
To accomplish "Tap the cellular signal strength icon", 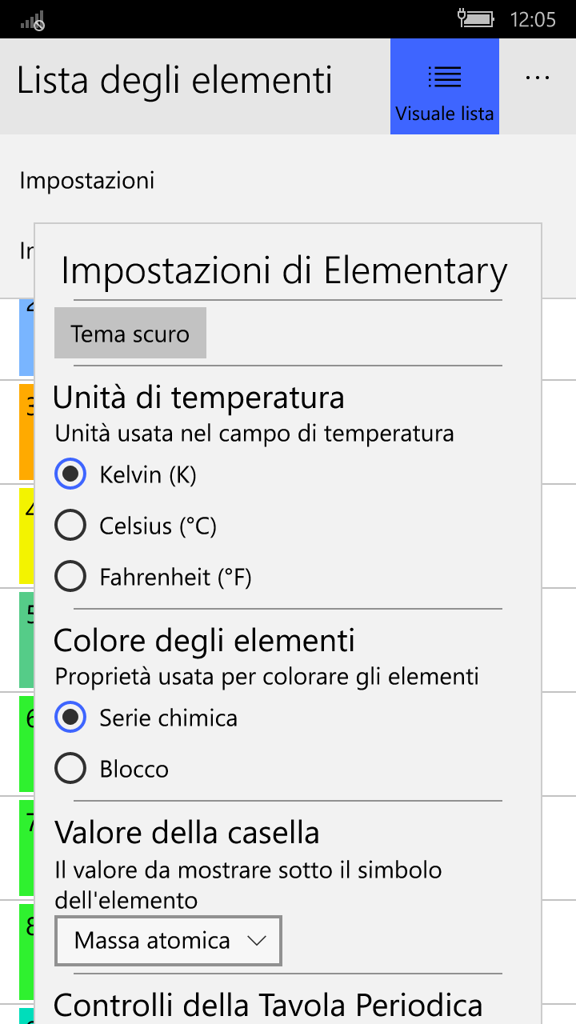I will click(32, 20).
